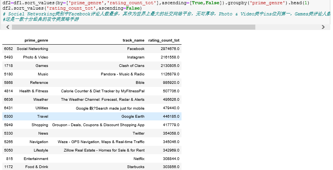The height and width of the screenshot is (170, 333).
Task: Click the rating count value 2974676.0
Action: click(170, 49)
